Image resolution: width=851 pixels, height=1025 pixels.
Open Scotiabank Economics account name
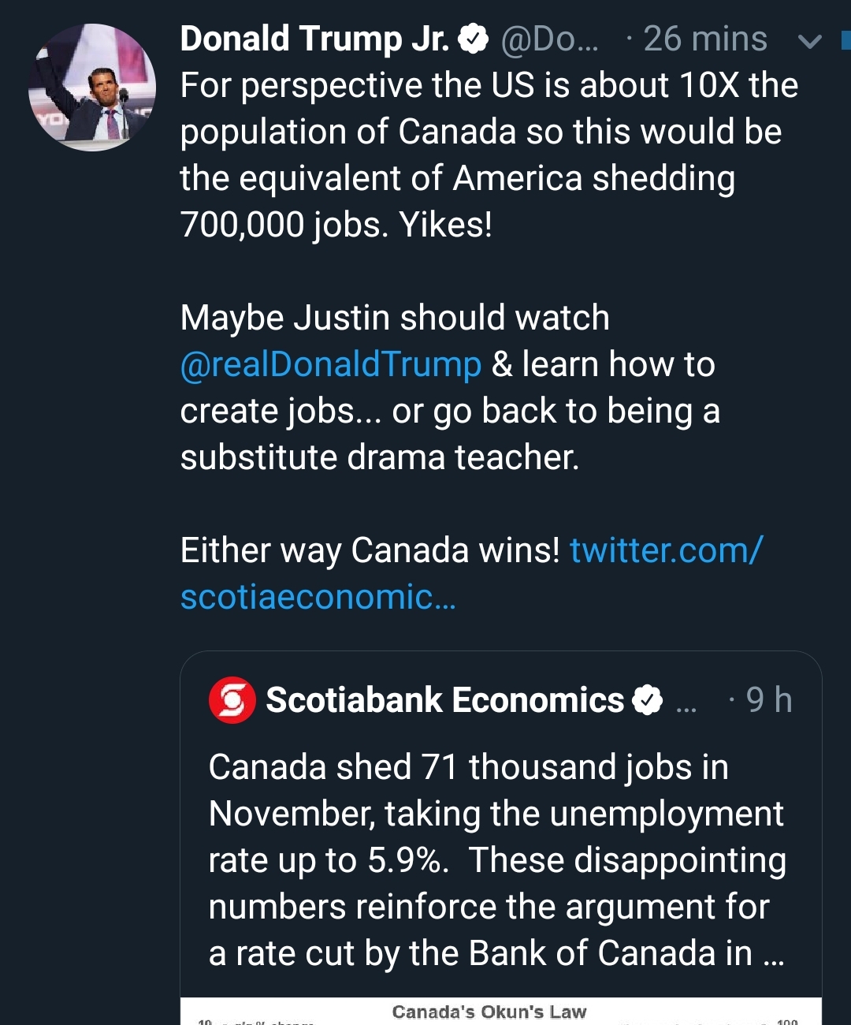(x=444, y=700)
